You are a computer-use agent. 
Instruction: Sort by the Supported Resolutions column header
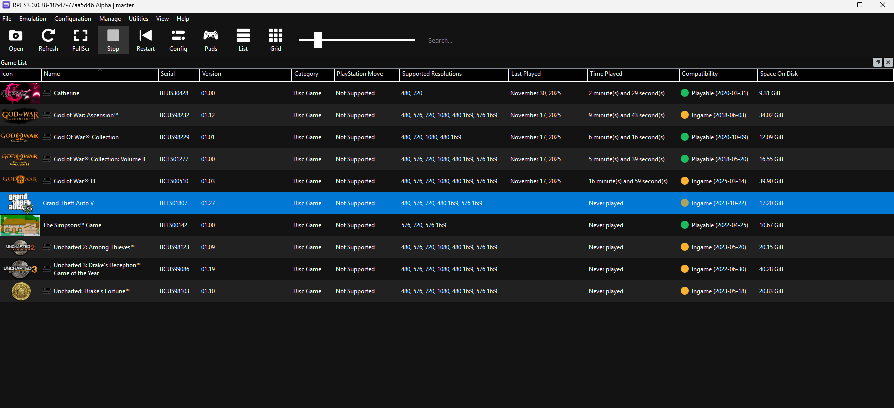454,74
